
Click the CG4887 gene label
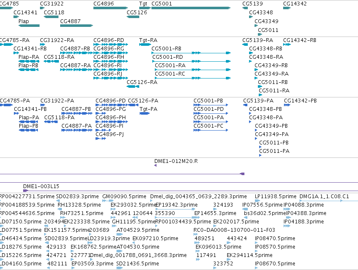click(70, 21)
